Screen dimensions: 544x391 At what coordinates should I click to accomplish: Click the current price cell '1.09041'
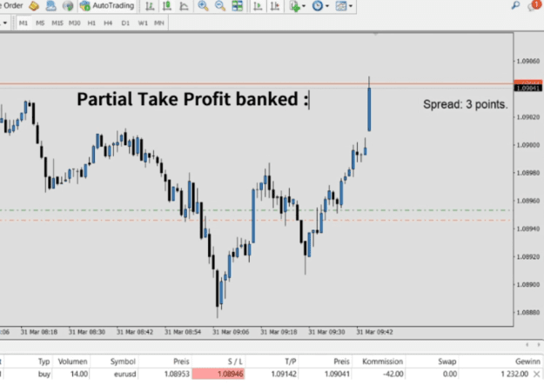pos(337,374)
